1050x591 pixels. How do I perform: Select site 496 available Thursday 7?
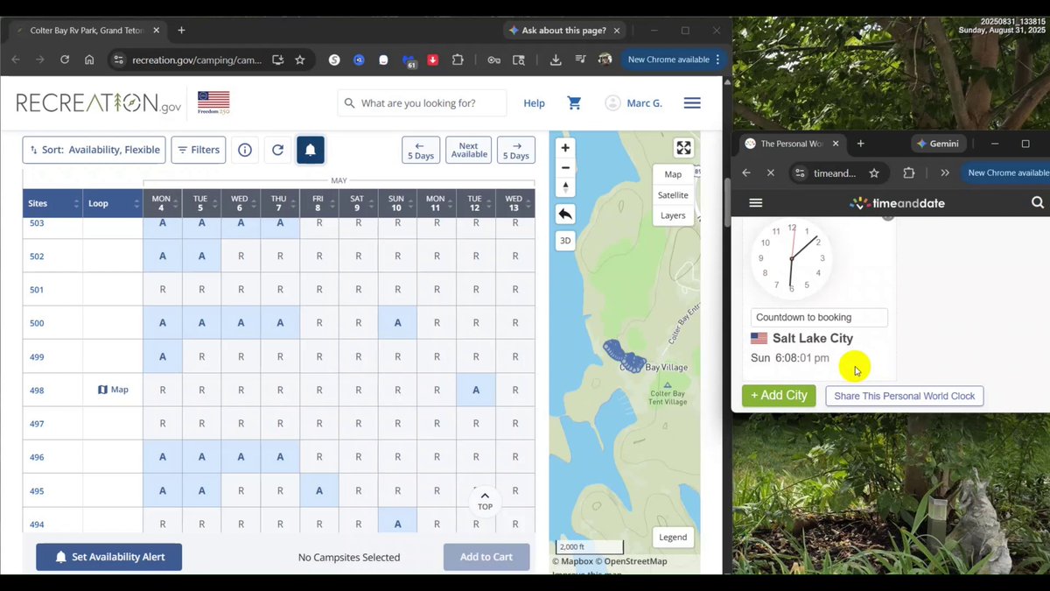[280, 456]
